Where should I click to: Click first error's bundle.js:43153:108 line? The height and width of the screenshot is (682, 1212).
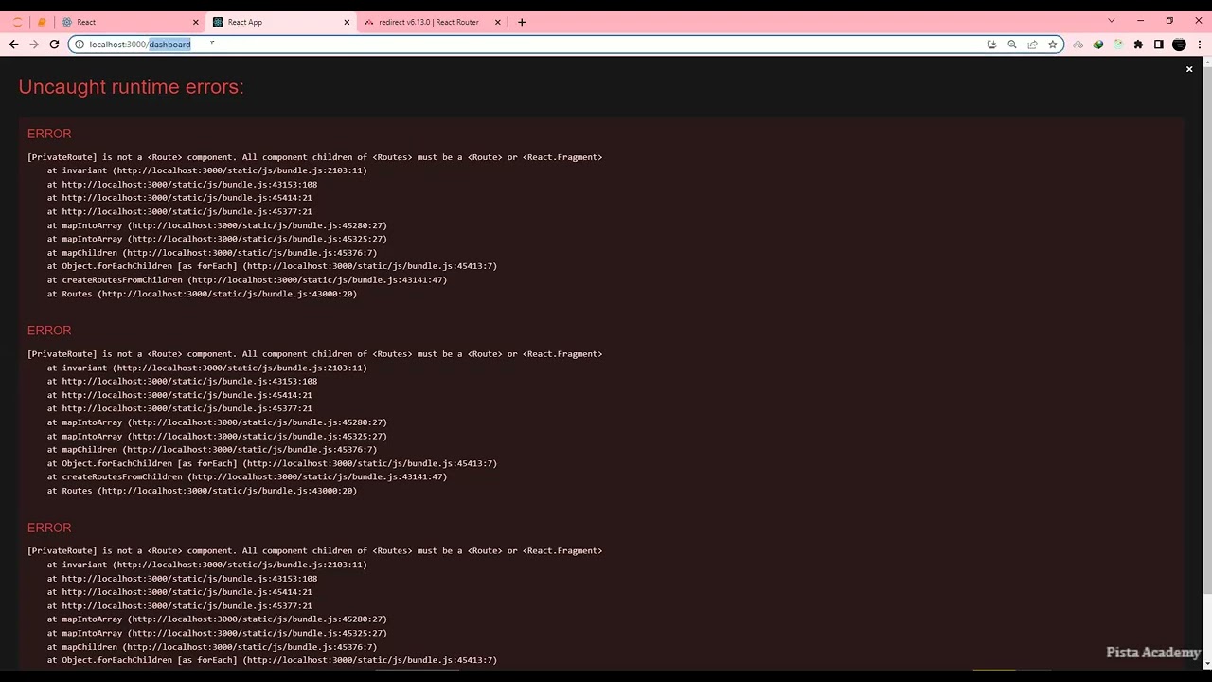(183, 185)
